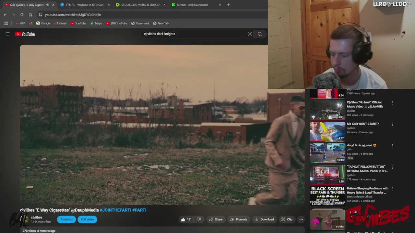The width and height of the screenshot is (415, 233).
Task: Open "No trust" Official Music Video thumbnail
Action: [x=327, y=110]
